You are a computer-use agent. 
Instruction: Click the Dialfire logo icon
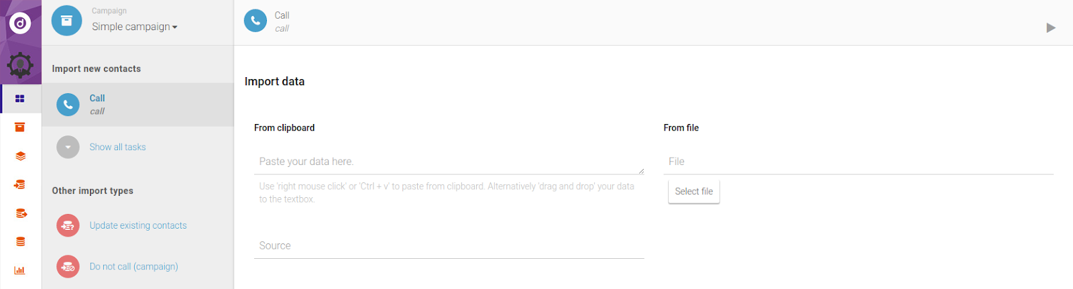tap(20, 23)
